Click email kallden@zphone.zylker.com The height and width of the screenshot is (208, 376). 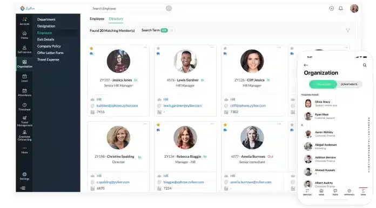(x=117, y=106)
